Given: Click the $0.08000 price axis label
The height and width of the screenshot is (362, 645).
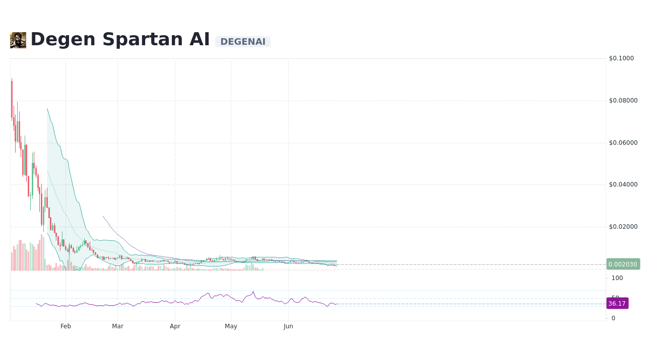Looking at the screenshot, I should tap(623, 100).
